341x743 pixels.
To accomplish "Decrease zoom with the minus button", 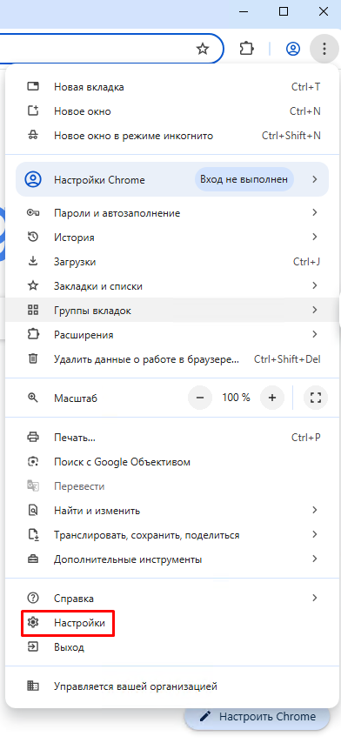I will click(200, 398).
